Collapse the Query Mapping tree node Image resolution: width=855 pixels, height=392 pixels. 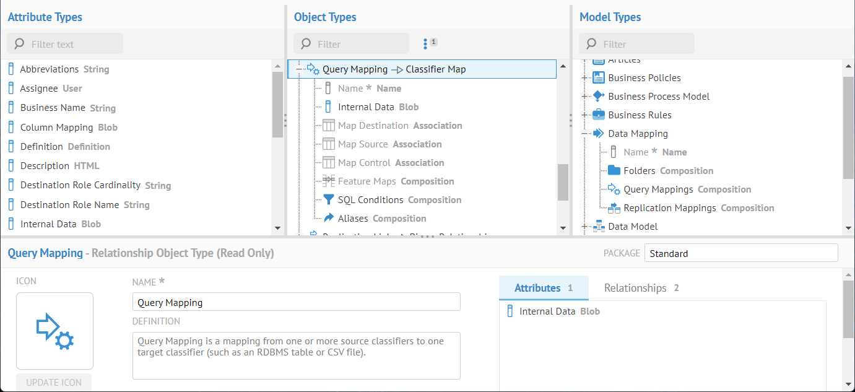click(299, 69)
